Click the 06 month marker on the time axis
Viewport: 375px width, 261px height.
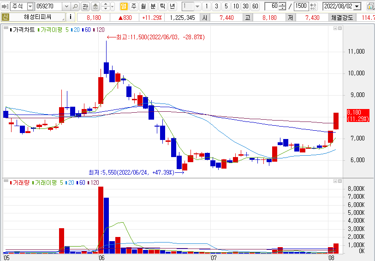pos(101,258)
